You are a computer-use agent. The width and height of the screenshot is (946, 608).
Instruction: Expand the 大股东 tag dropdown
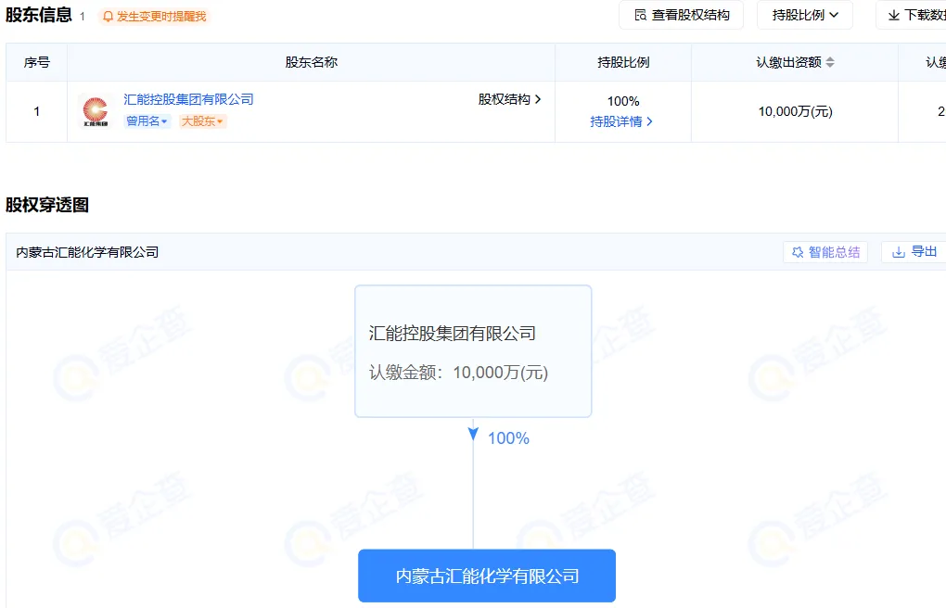click(x=202, y=121)
